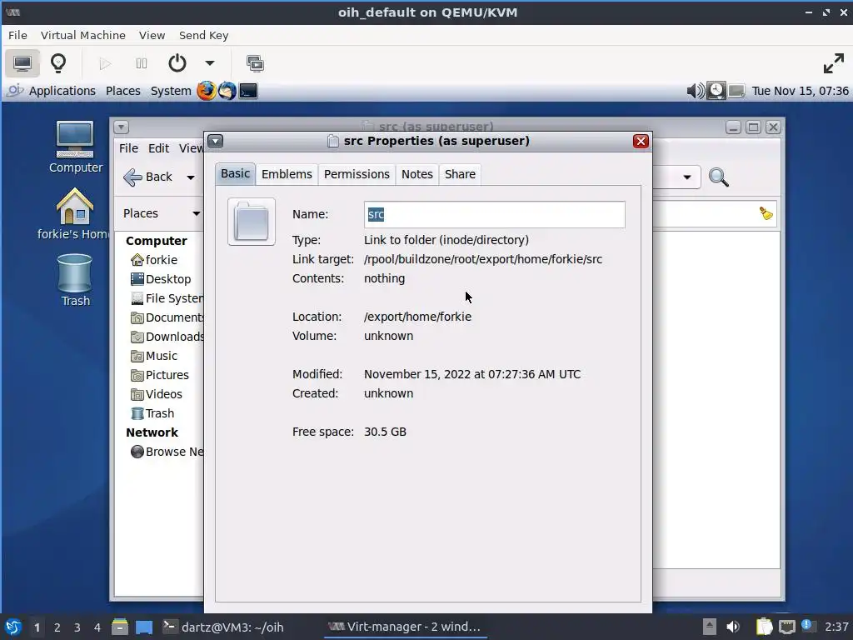This screenshot has width=853, height=640.
Task: Activate the Virt-manager taskbar entry
Action: tap(406, 627)
